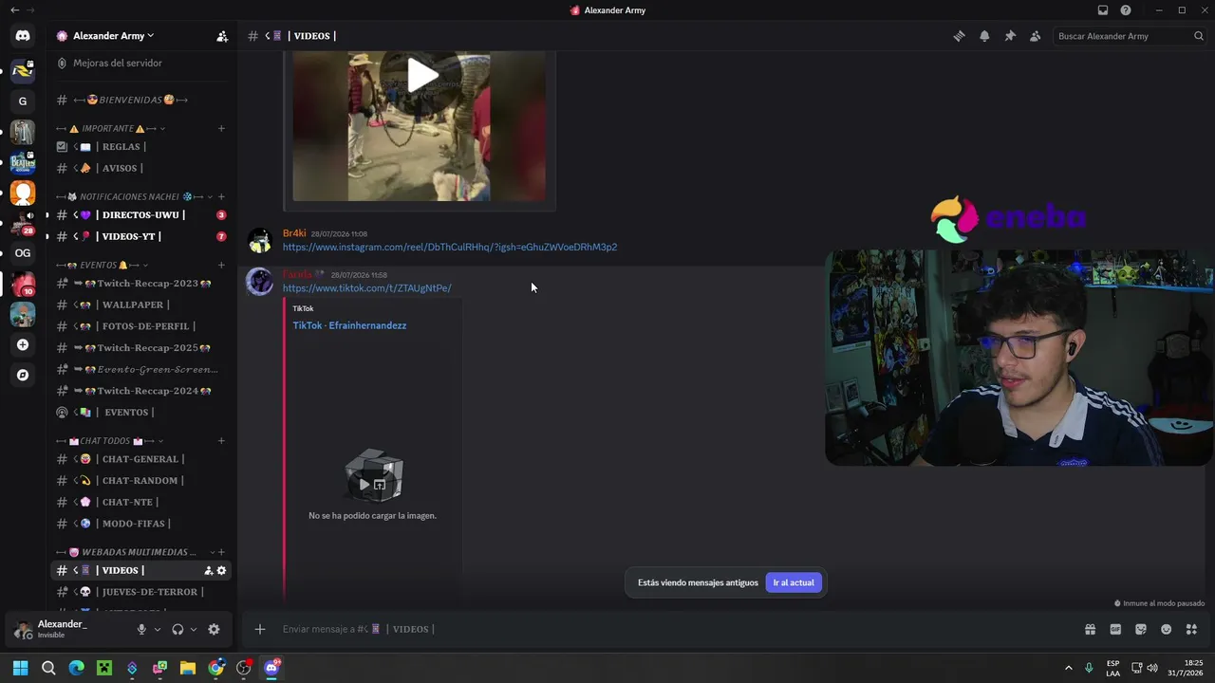Image resolution: width=1215 pixels, height=683 pixels.
Task: Open notification settings bell icon
Action: click(x=984, y=36)
